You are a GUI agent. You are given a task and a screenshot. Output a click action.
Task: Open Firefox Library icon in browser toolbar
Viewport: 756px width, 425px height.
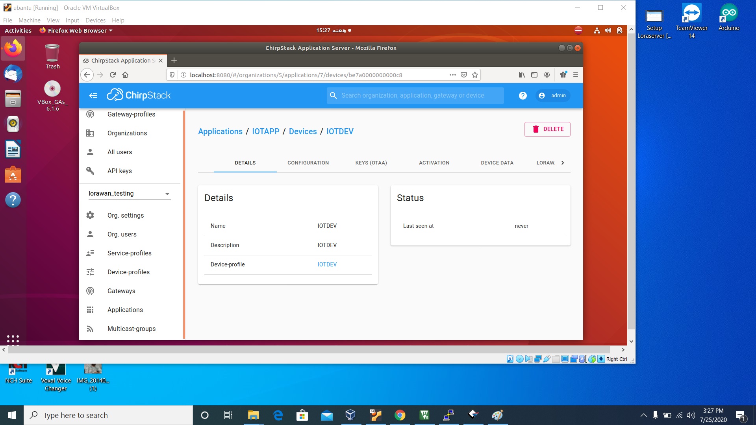tap(522, 75)
